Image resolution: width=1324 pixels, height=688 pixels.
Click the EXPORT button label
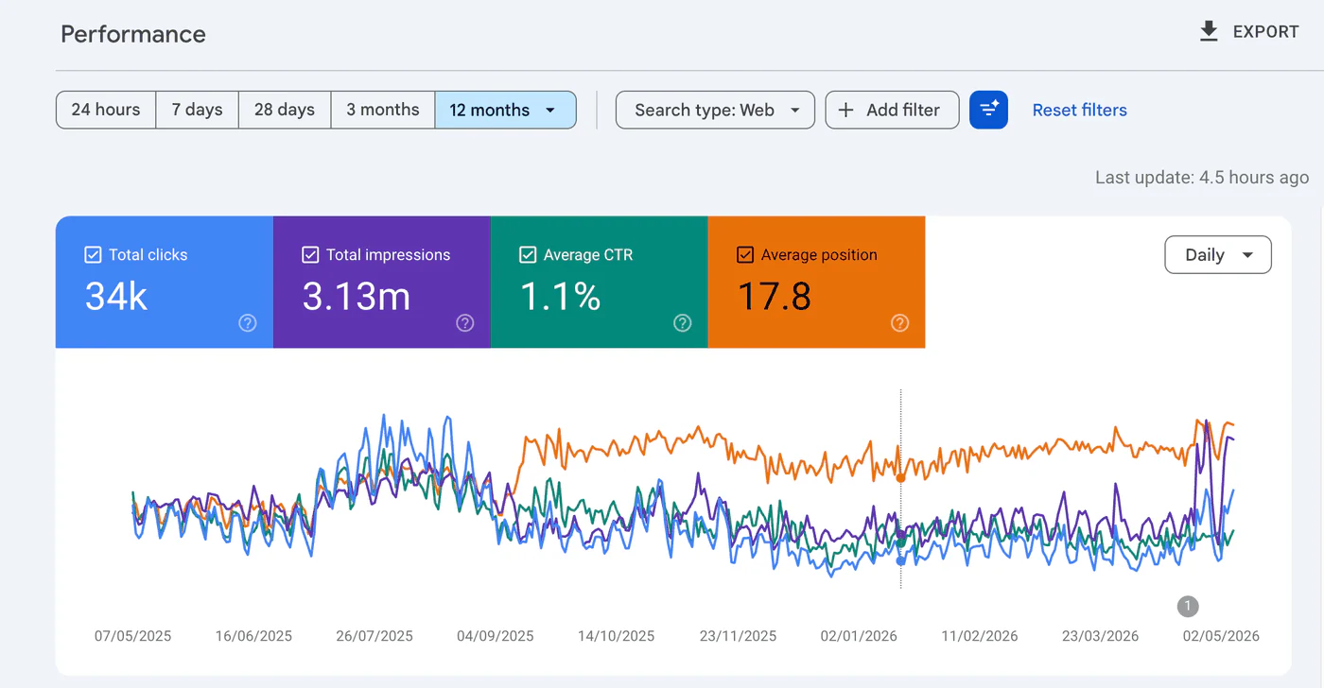(x=1266, y=32)
